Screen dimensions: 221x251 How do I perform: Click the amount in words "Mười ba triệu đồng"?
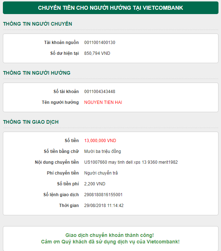point(102,151)
